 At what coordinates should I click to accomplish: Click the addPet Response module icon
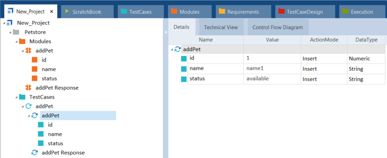[x=28, y=88]
